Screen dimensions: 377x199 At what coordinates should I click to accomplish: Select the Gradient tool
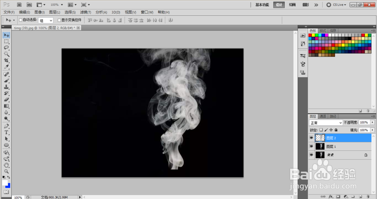(x=6, y=106)
